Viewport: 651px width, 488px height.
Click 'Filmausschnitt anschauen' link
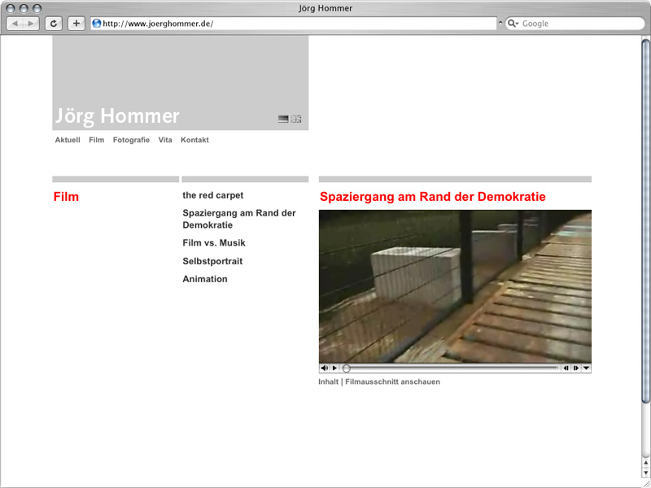tap(393, 381)
